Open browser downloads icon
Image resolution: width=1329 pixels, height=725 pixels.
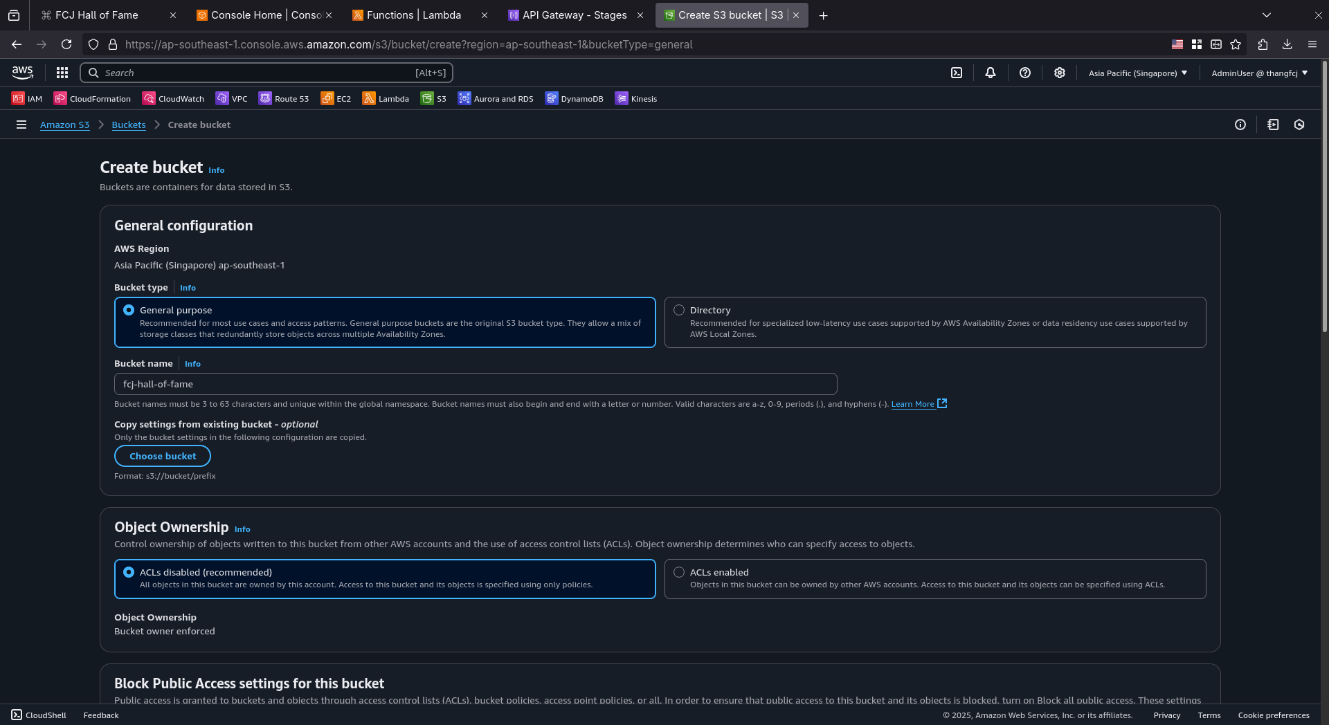point(1287,44)
